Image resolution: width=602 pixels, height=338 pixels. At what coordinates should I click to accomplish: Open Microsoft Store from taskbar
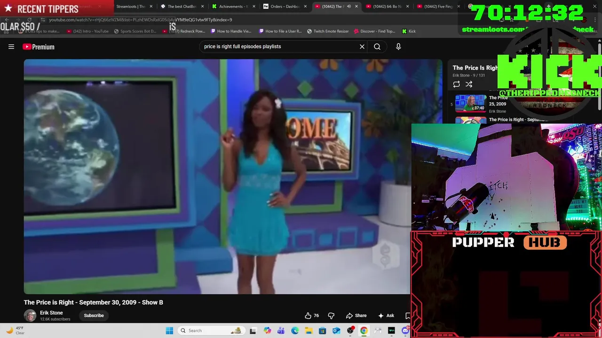point(322,330)
